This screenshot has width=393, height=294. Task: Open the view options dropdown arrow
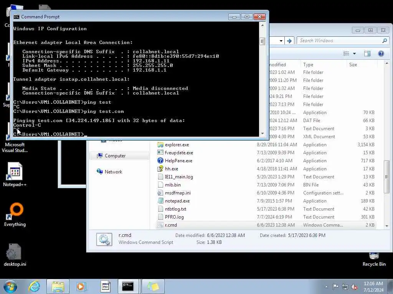click(x=354, y=54)
